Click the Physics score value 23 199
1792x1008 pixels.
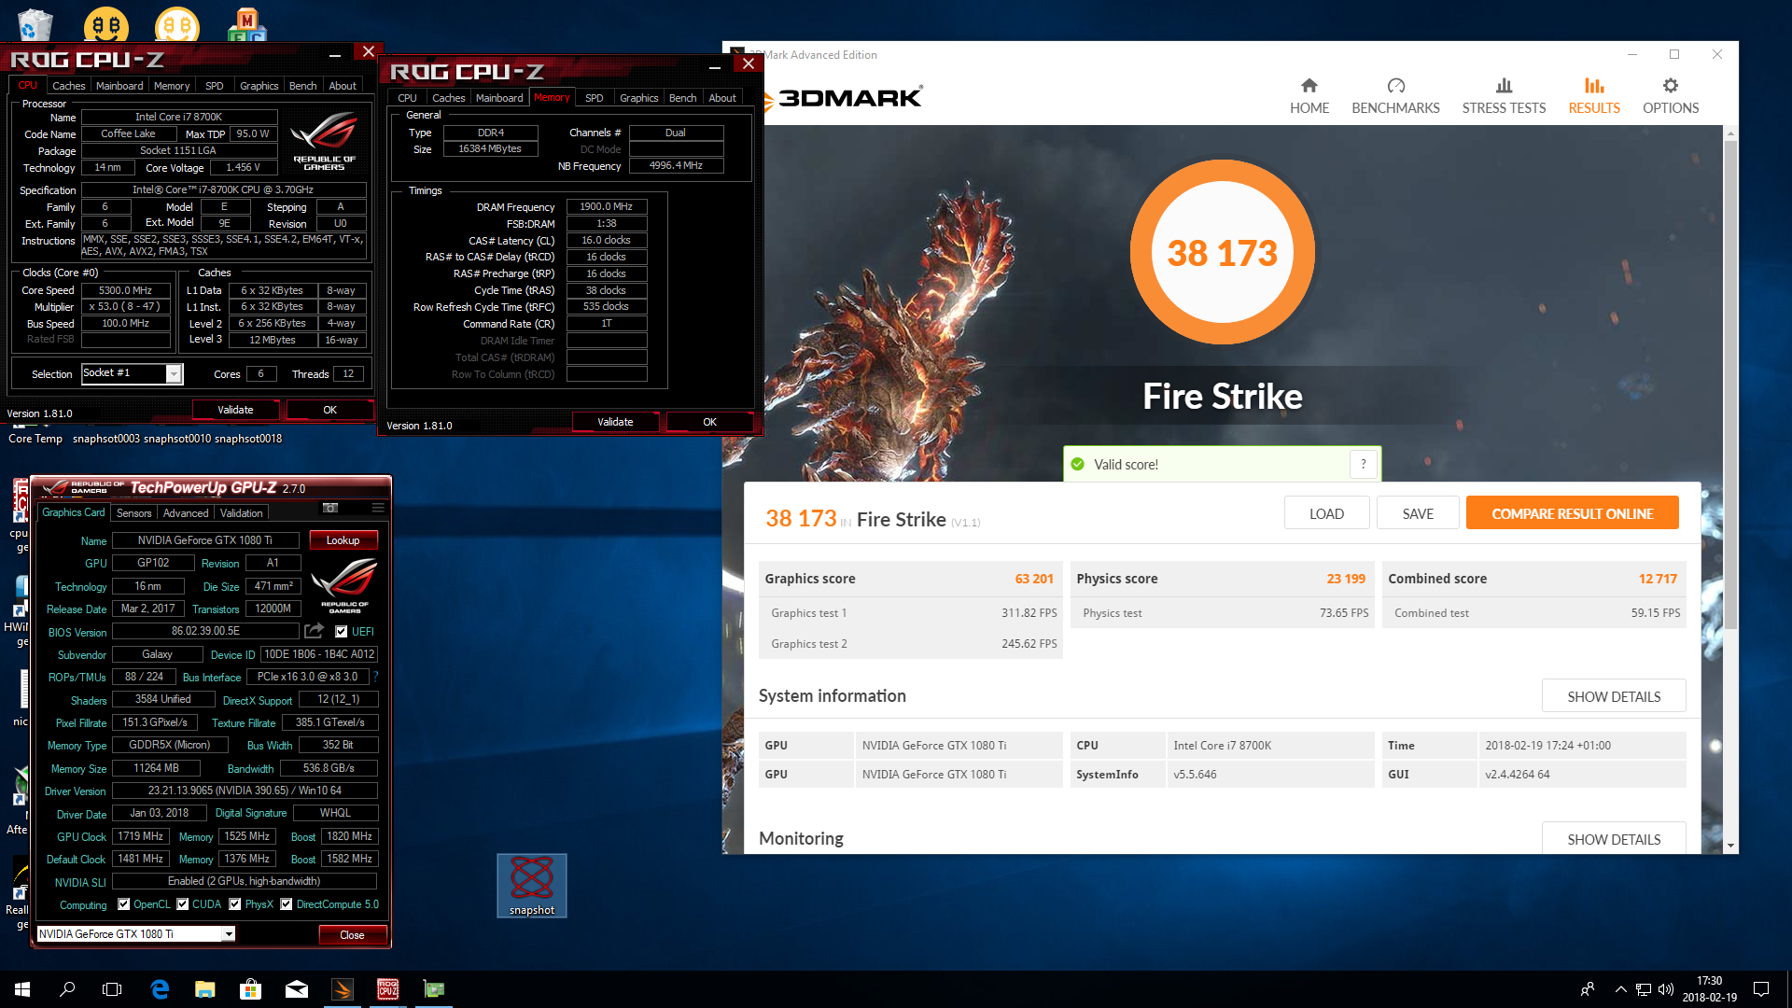click(x=1345, y=579)
